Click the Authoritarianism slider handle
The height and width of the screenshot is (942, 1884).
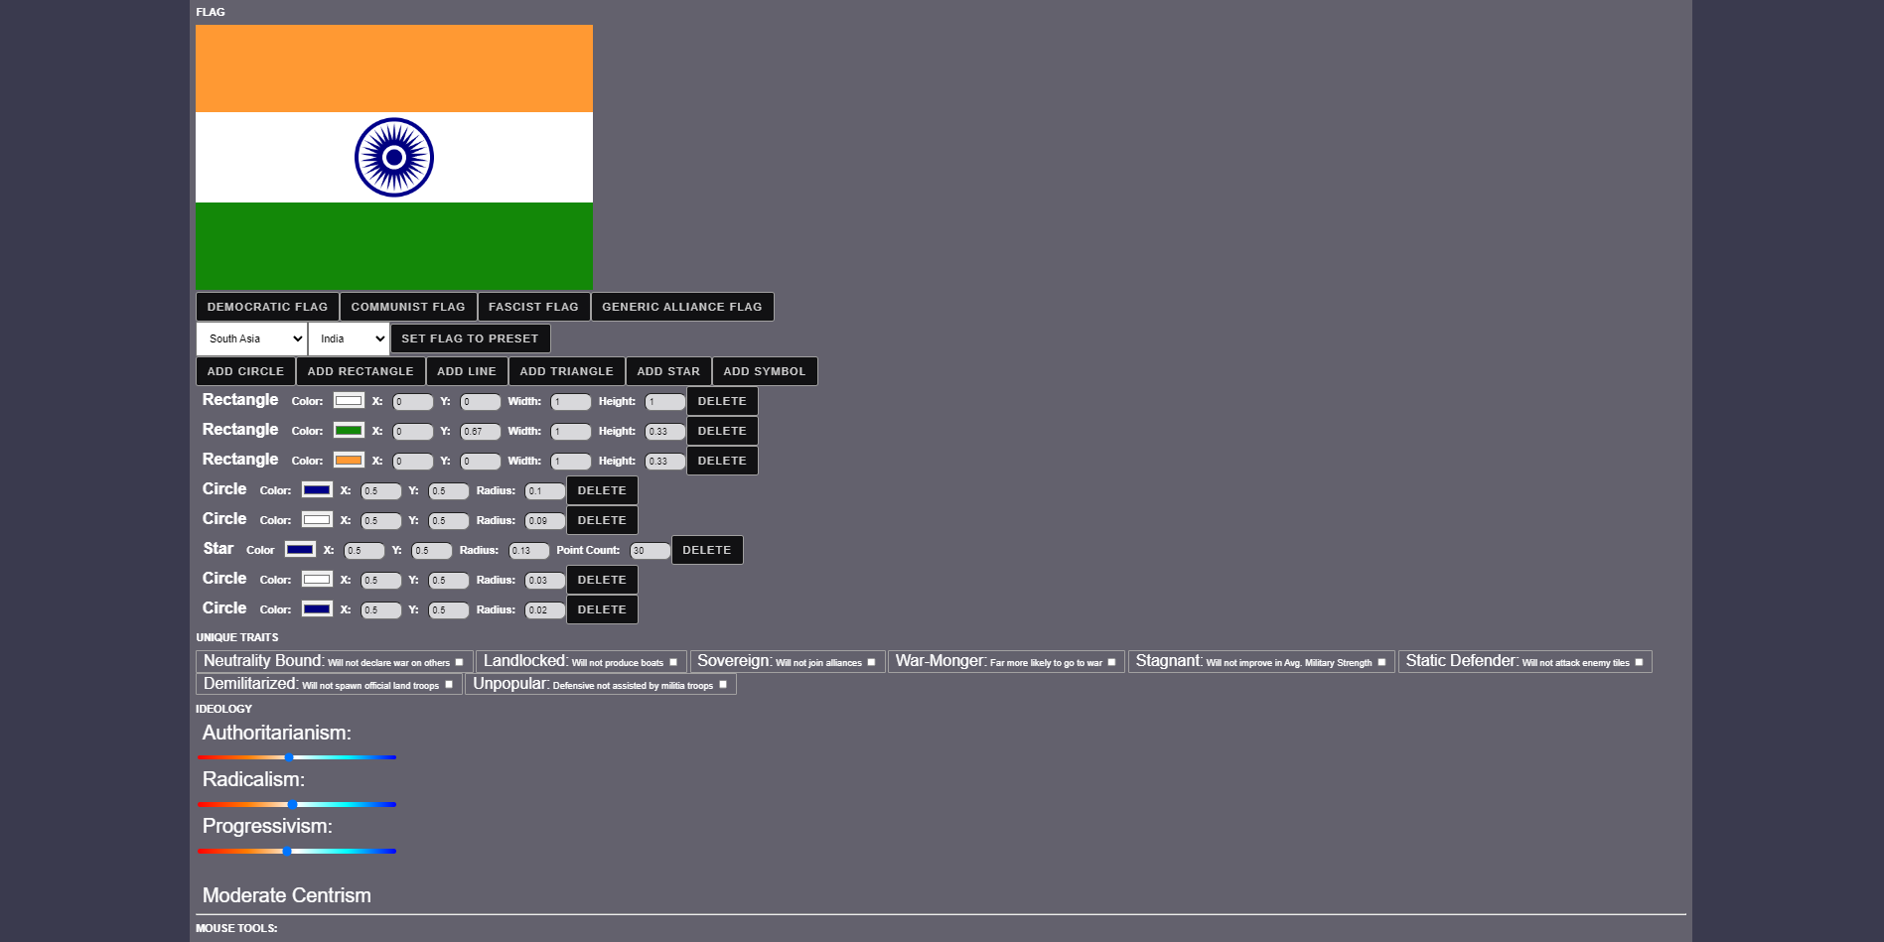coord(289,757)
